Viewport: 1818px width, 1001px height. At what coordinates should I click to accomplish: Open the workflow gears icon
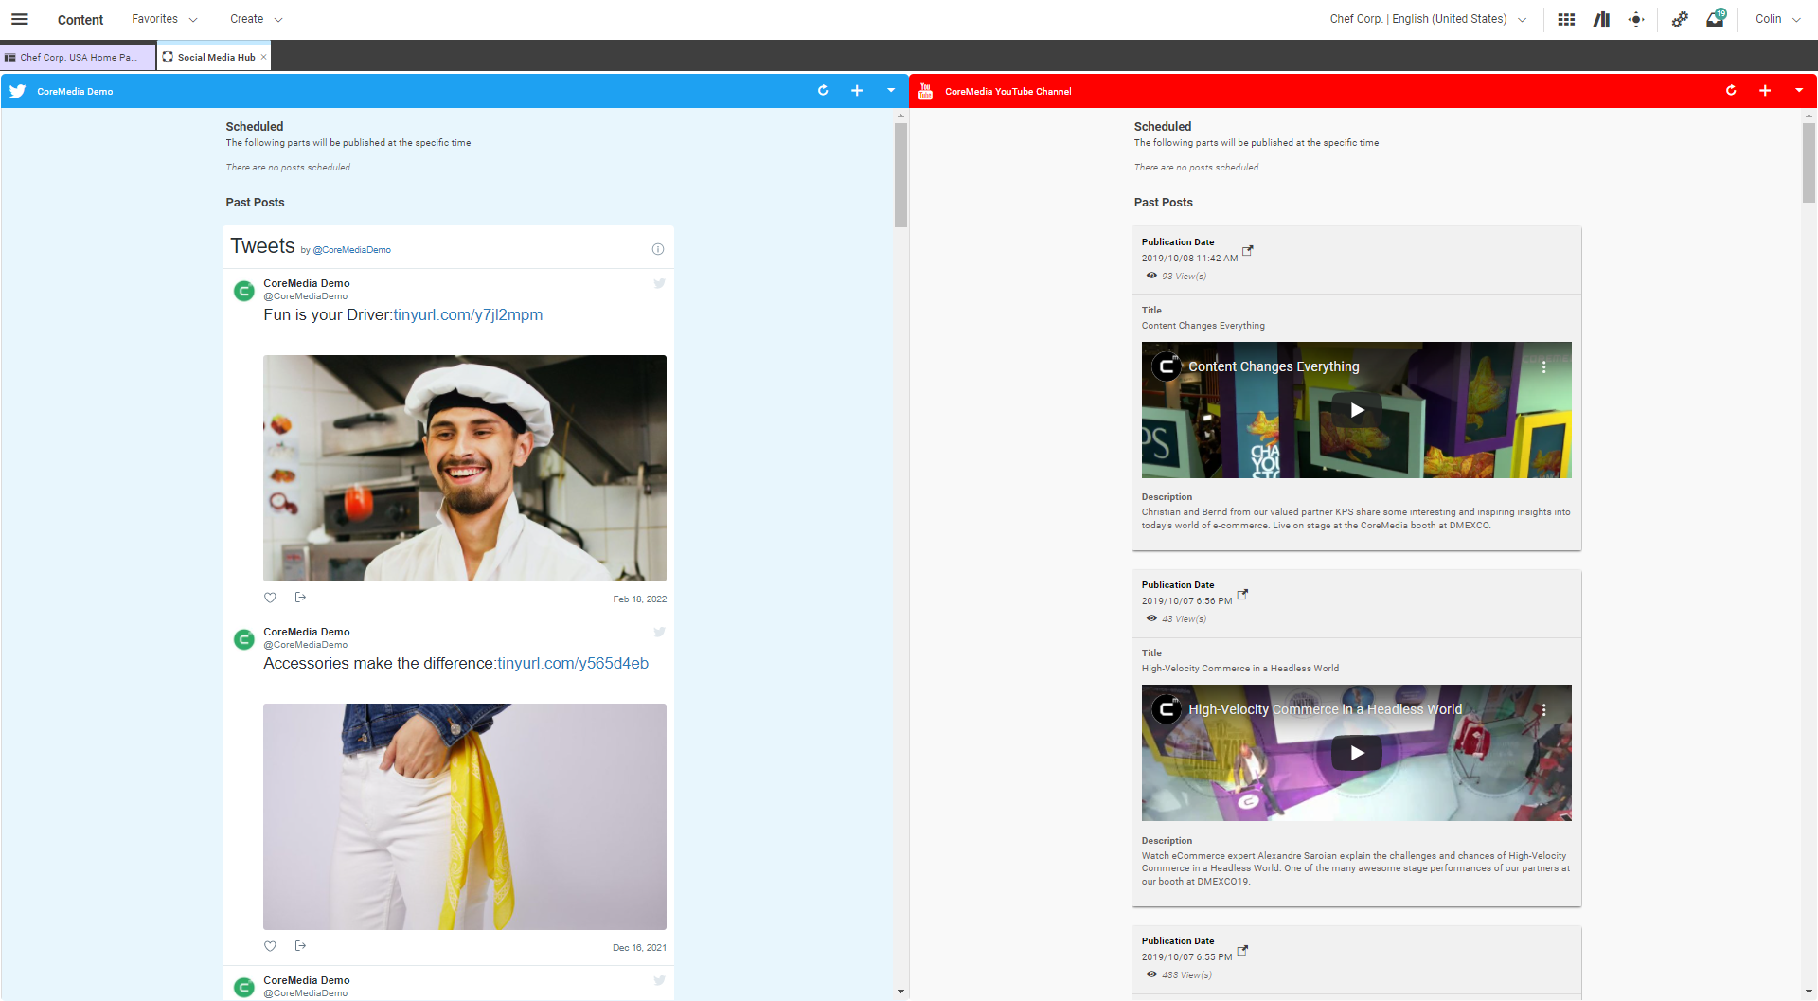pyautogui.click(x=1680, y=19)
